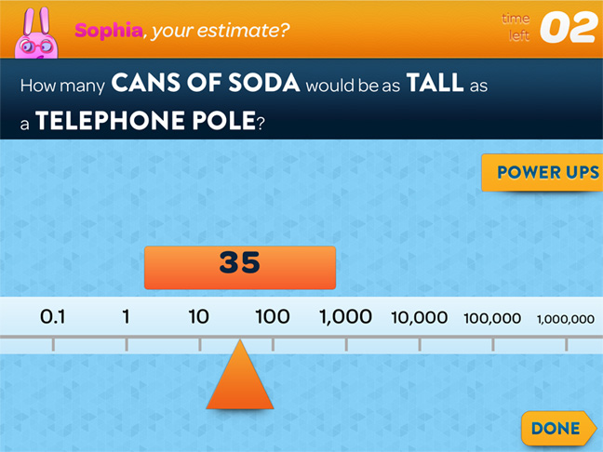603x452 pixels.
Task: Tap the TELEPHONE POLE text
Action: (146, 120)
